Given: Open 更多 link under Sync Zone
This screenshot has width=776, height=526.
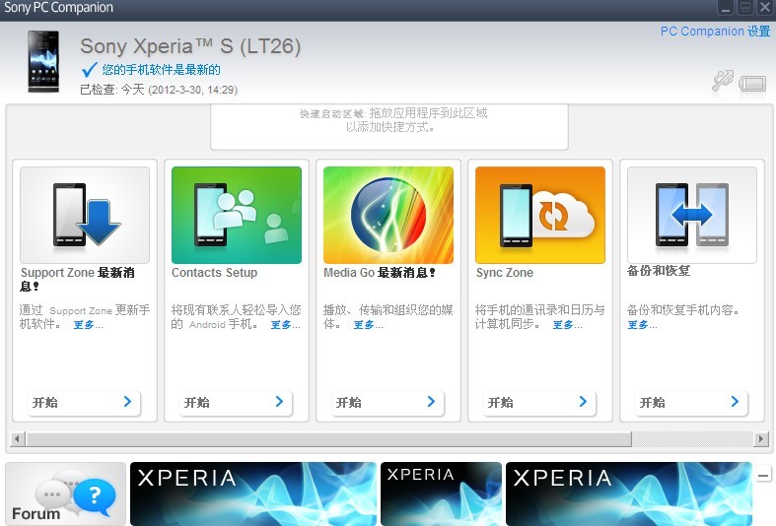Looking at the screenshot, I should point(567,325).
